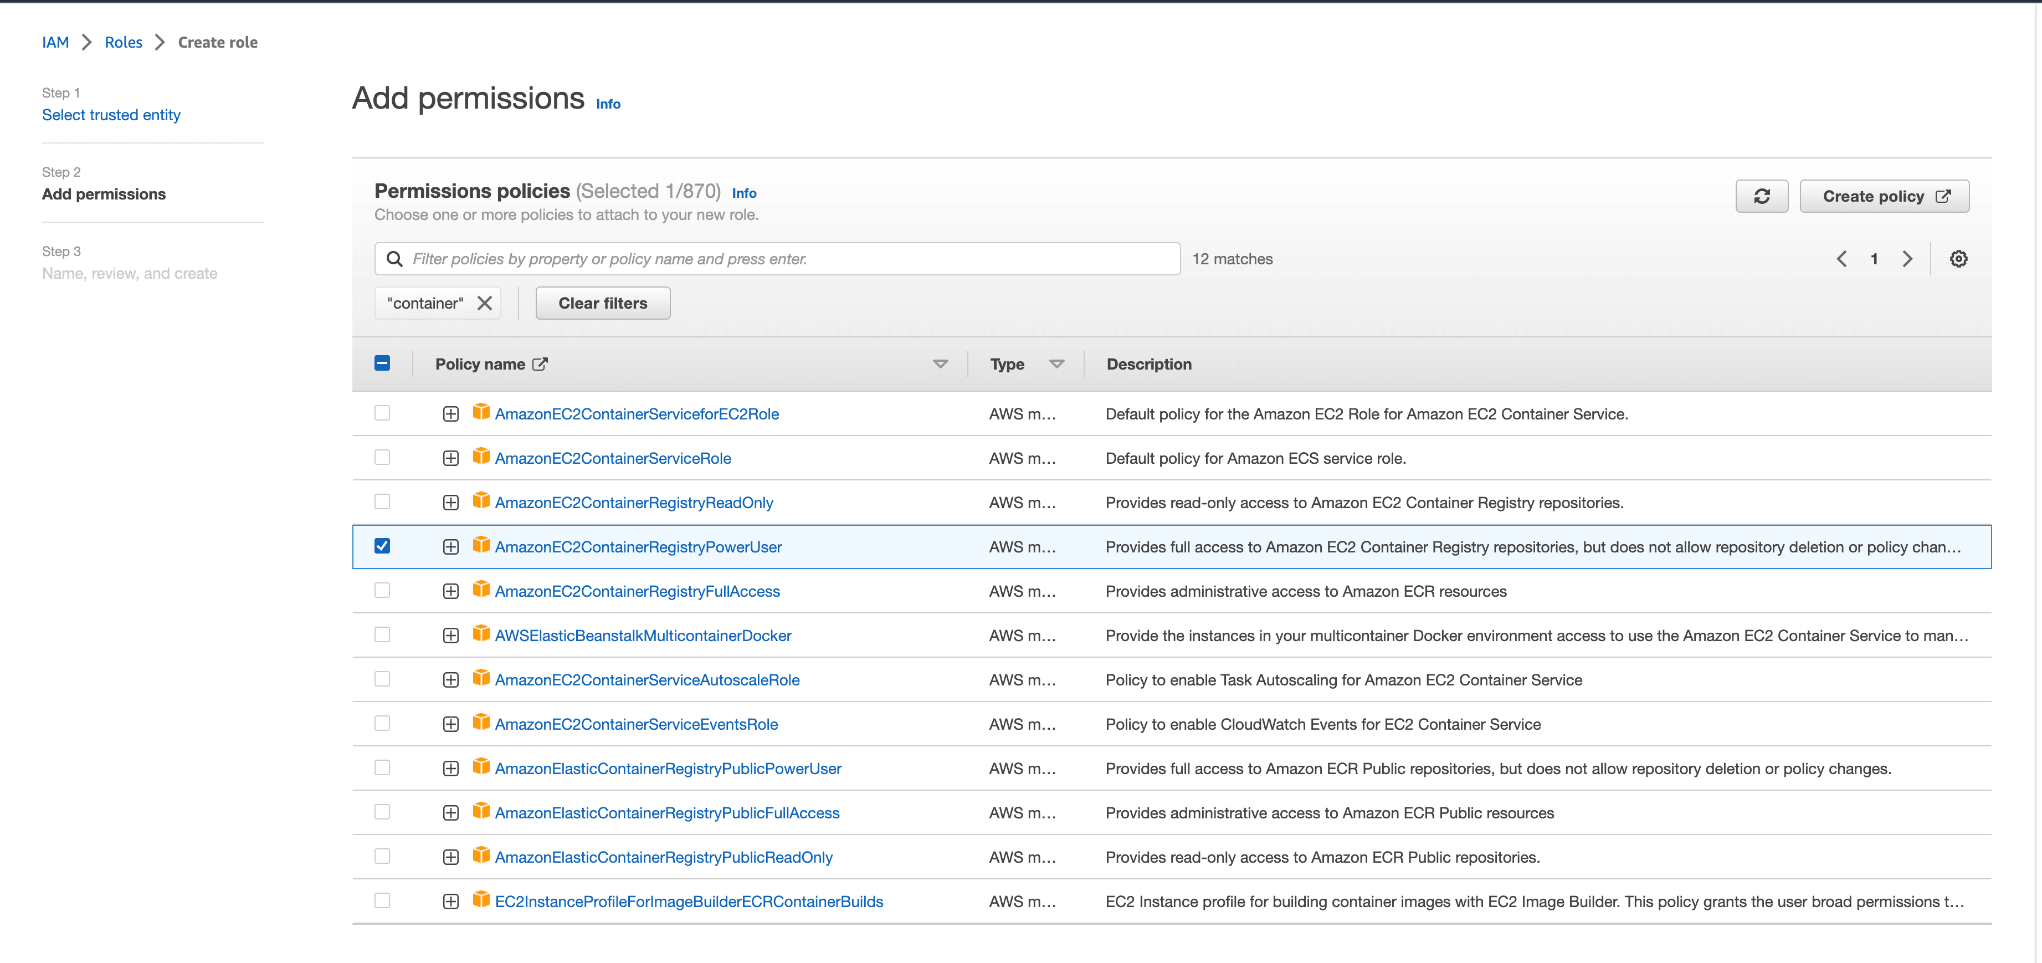Toggle the select-all policies header checkbox

click(x=382, y=363)
